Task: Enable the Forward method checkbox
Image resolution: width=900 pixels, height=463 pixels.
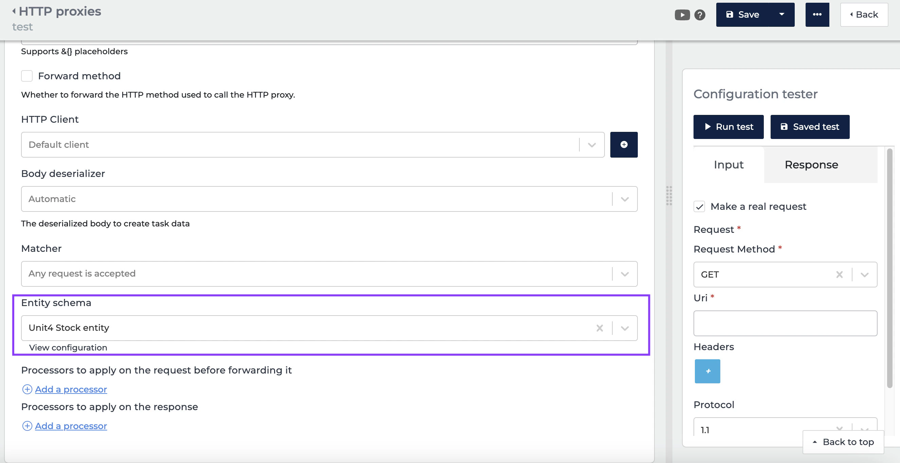Action: point(27,76)
